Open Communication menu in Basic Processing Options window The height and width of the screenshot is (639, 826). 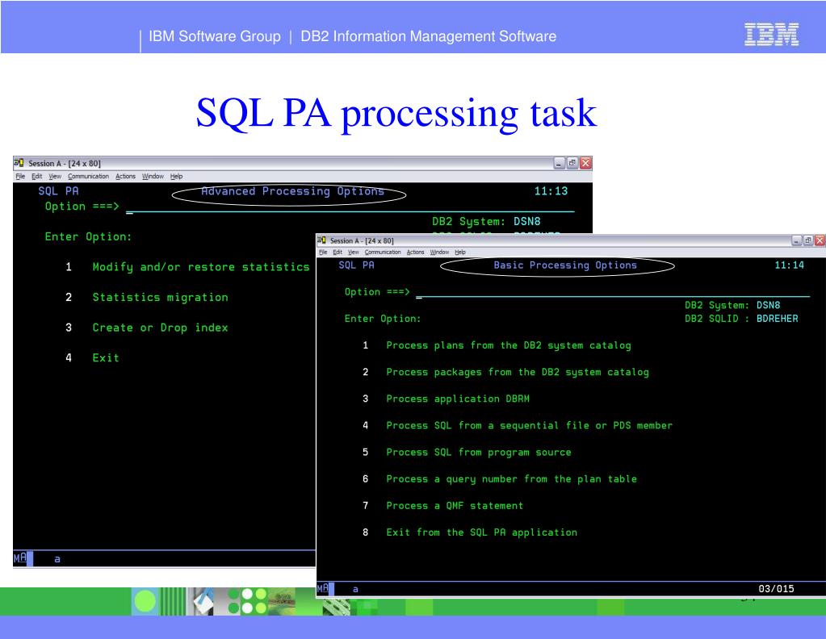click(x=383, y=252)
